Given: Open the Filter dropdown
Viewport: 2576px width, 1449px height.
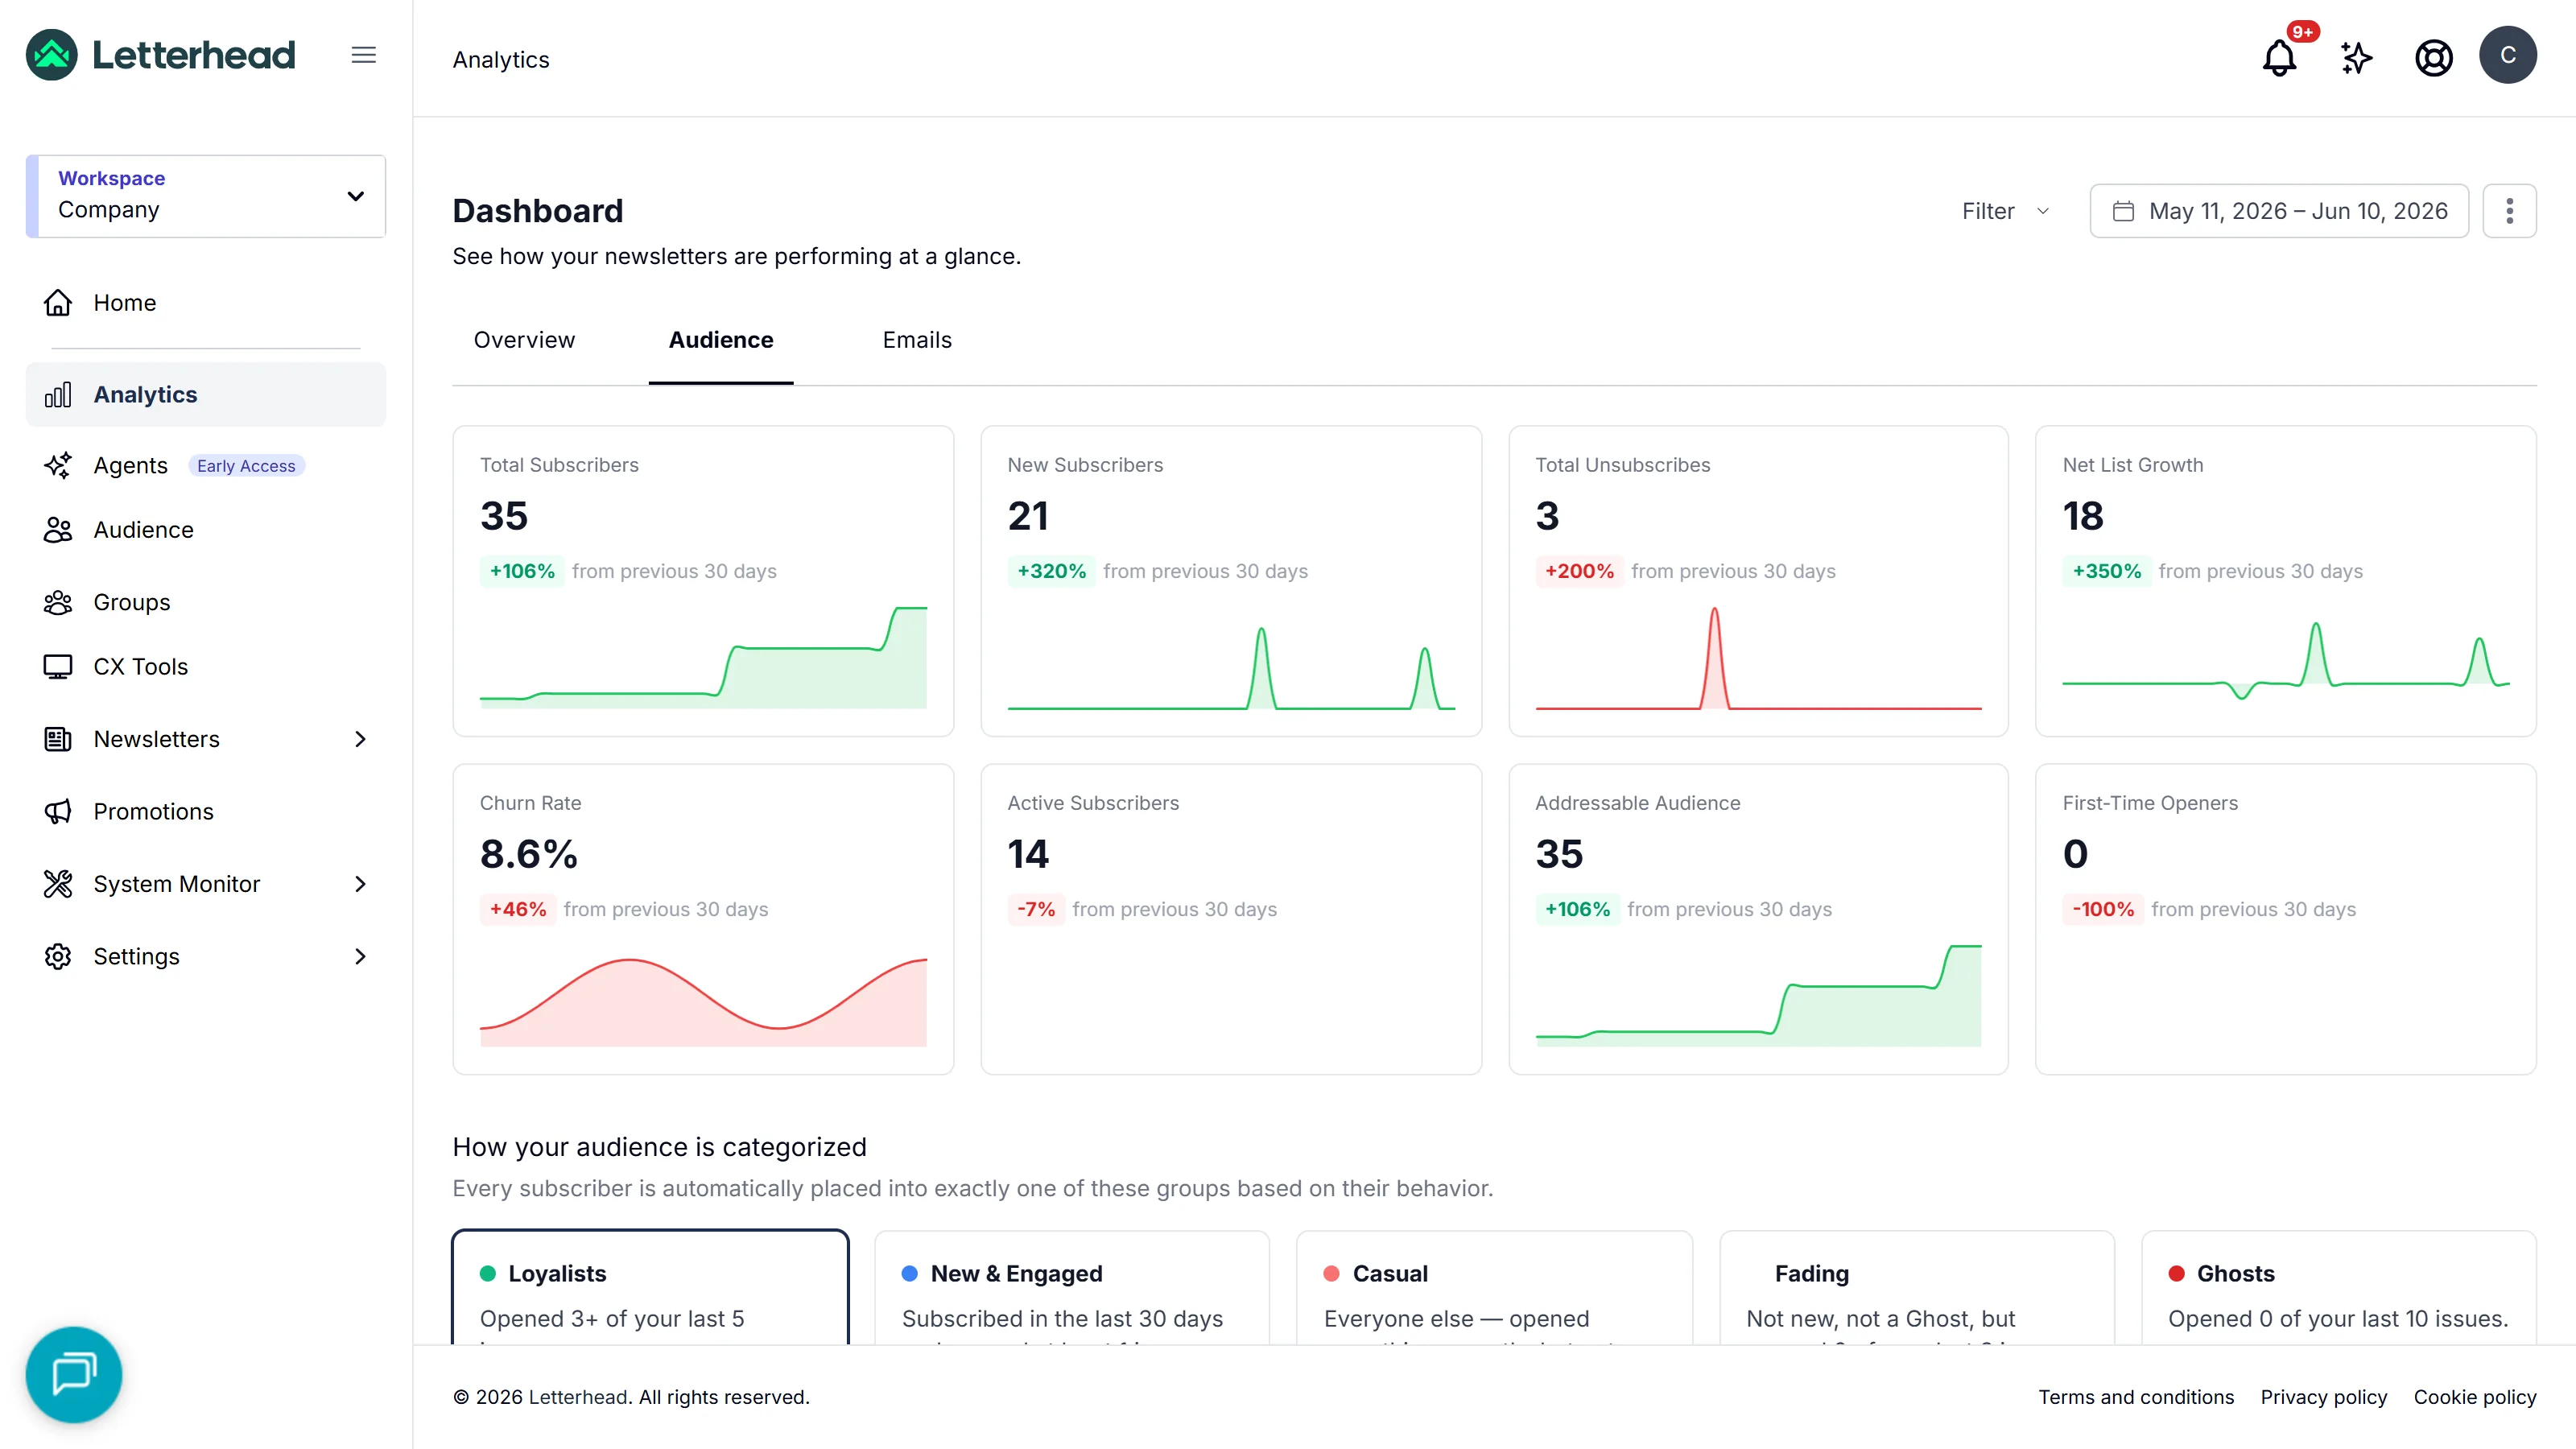Looking at the screenshot, I should [x=2005, y=211].
